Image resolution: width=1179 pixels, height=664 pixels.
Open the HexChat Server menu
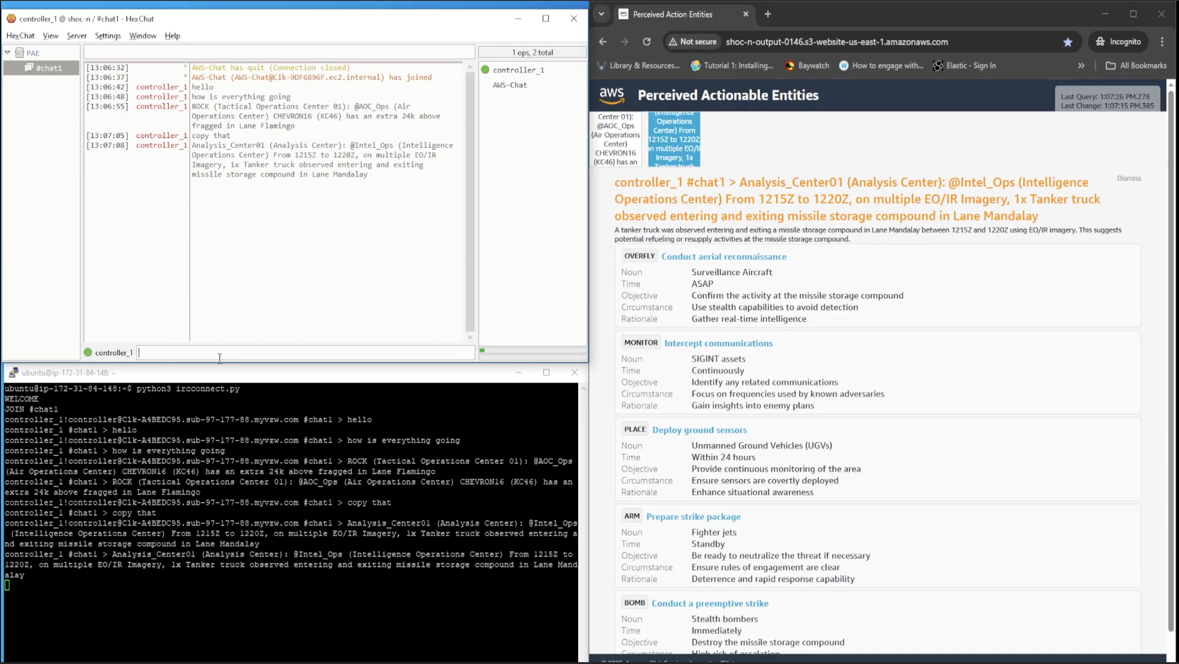76,36
